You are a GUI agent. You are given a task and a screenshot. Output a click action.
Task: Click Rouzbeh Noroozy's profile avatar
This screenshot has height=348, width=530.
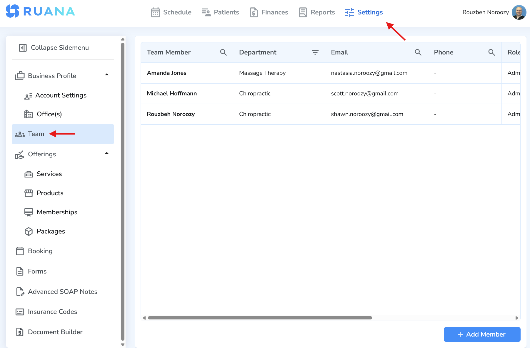coord(519,12)
